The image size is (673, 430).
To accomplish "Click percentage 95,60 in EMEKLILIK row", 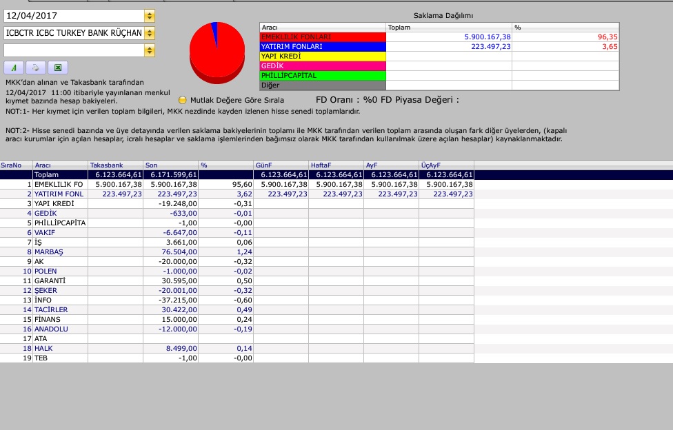I will pyautogui.click(x=242, y=184).
